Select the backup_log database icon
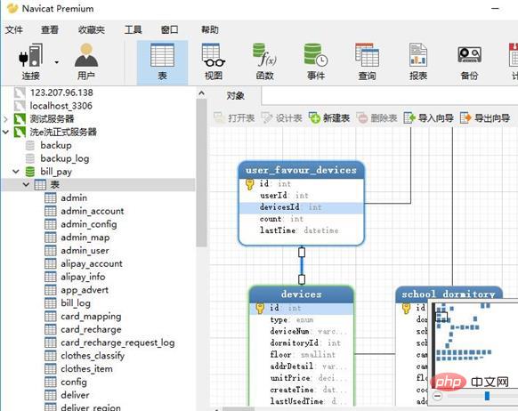Screen dimensions: 518x411 pyautogui.click(x=30, y=158)
